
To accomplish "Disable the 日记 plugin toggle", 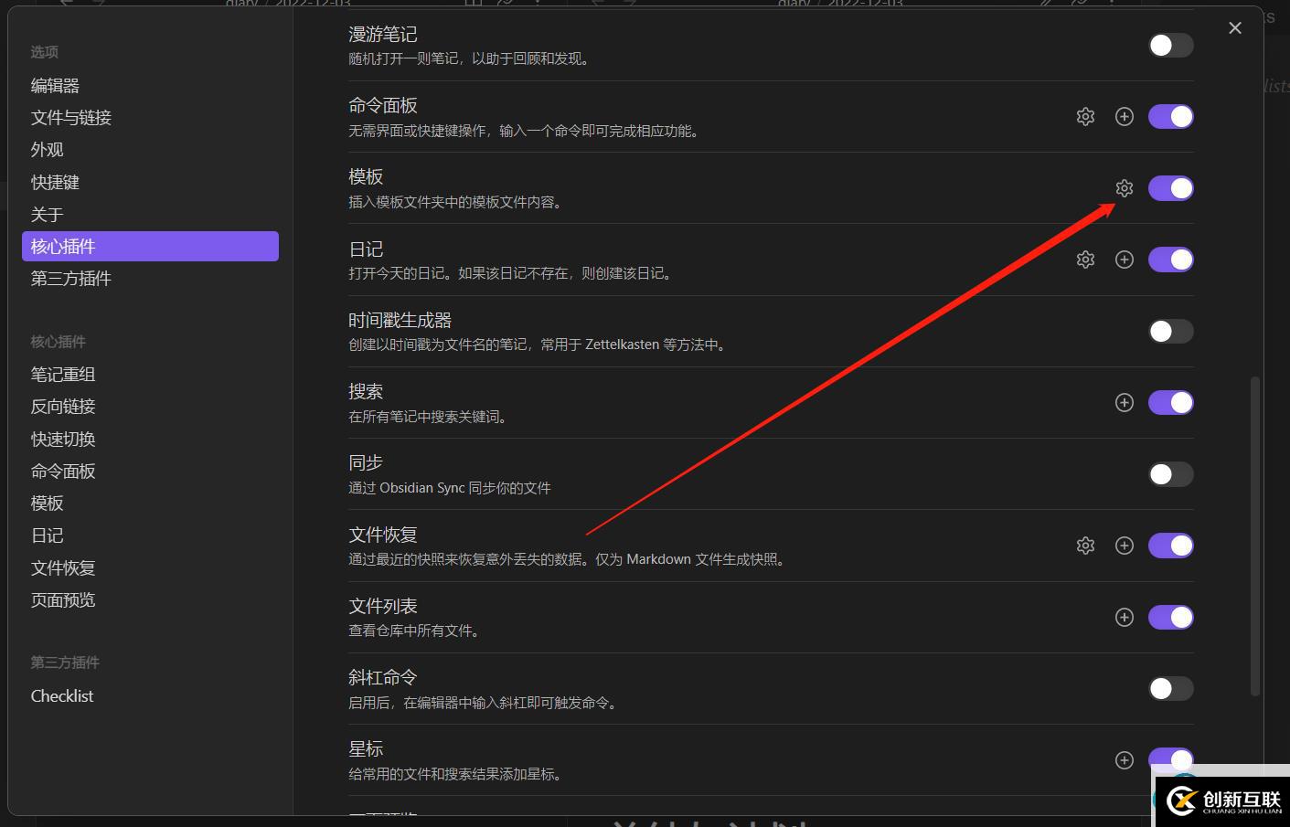I will 1171,260.
